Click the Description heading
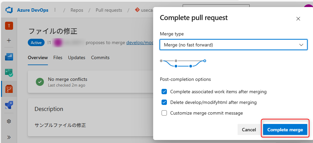Image resolution: width=313 pixels, height=143 pixels. [x=49, y=109]
